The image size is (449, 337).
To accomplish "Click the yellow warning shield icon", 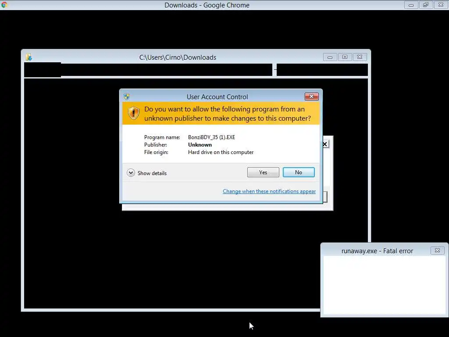I will (x=133, y=113).
